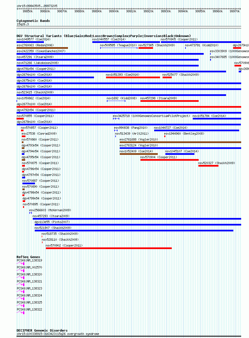This screenshot has width=249, height=338.
Task: Click nsv1692 (Kidd2008) variant label
Action: (x=122, y=98)
